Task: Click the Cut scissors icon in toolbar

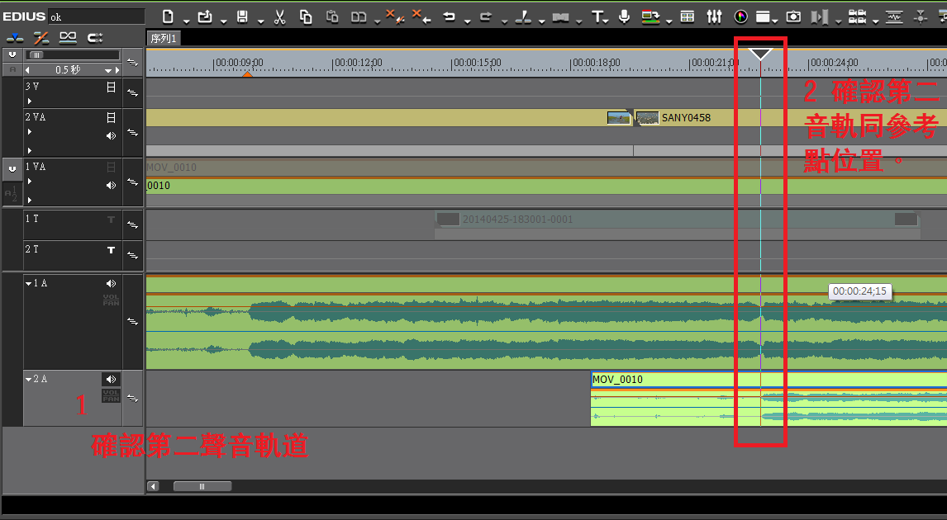Action: pyautogui.click(x=279, y=17)
